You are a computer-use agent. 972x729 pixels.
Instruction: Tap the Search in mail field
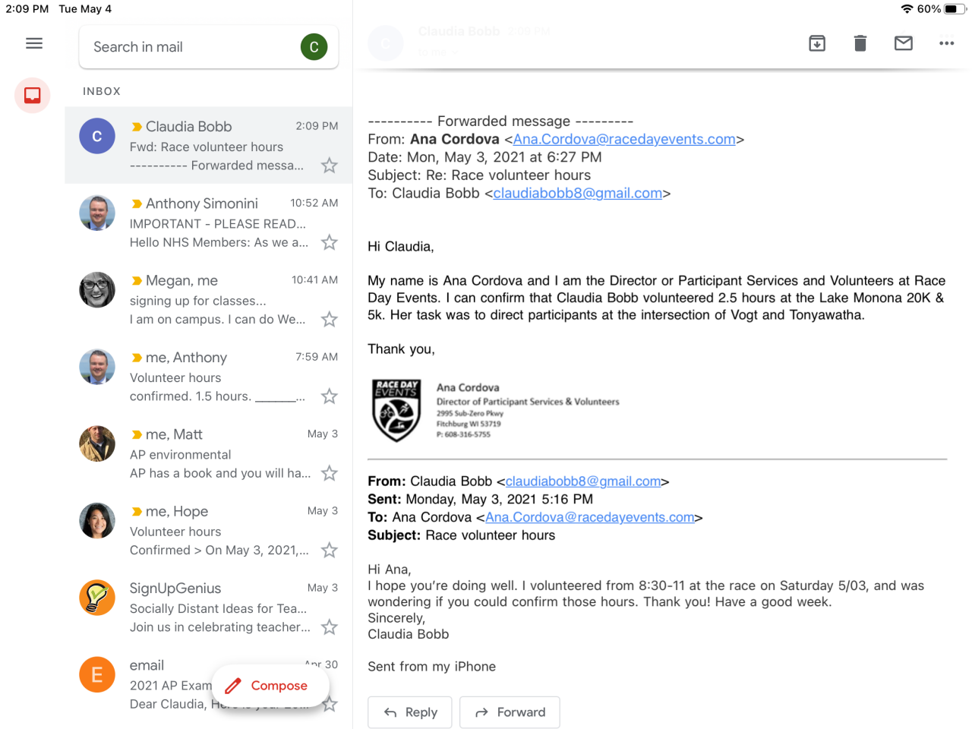click(190, 47)
